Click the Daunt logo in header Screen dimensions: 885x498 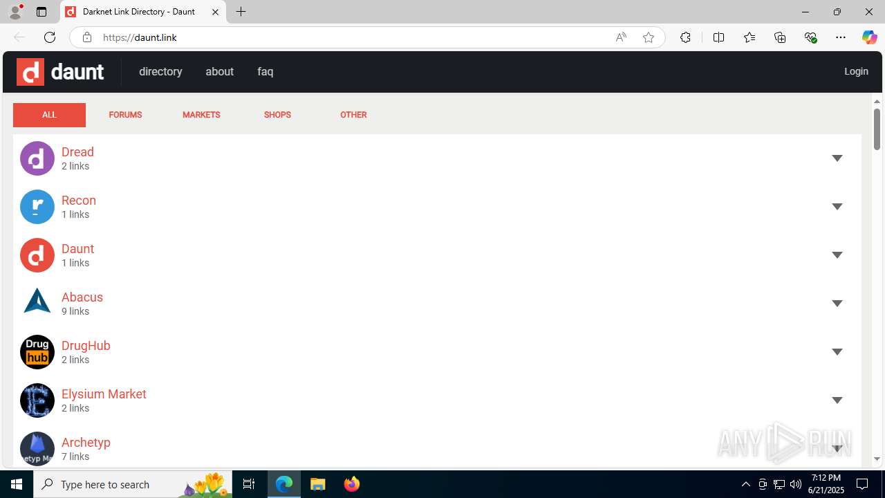pos(60,71)
